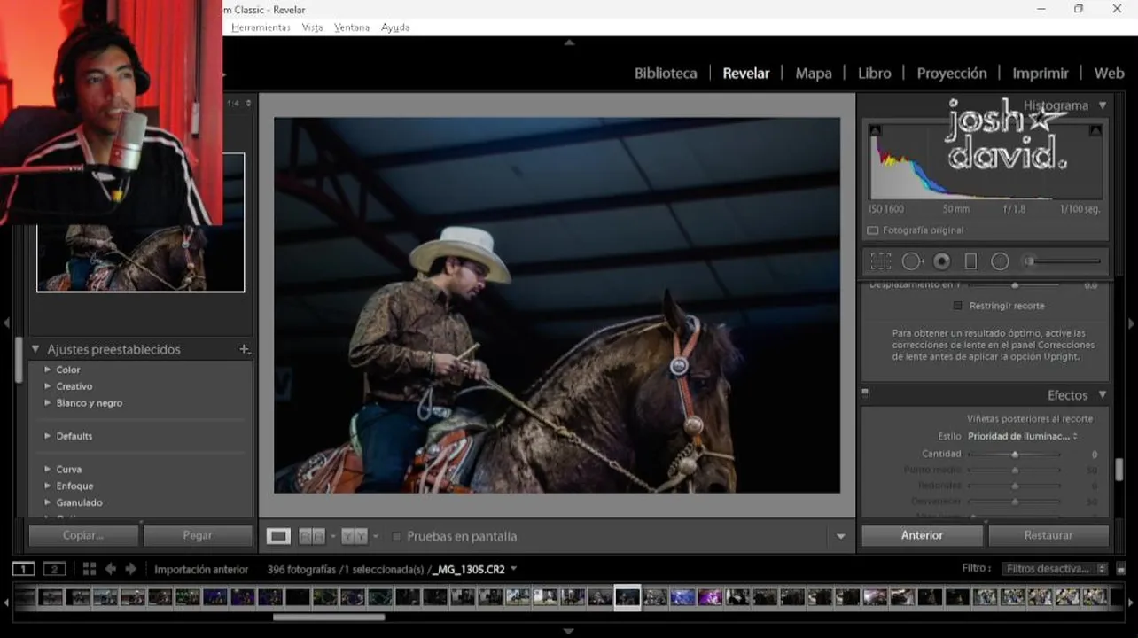Open second window display 2
Image resolution: width=1138 pixels, height=638 pixels.
click(55, 569)
